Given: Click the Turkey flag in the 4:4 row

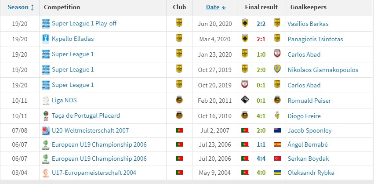Looking at the screenshot, I should click(x=277, y=159).
